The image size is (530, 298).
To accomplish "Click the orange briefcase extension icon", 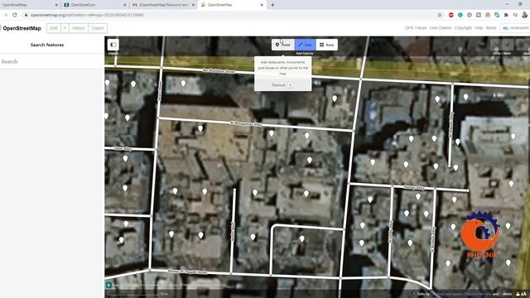I will point(488,15).
